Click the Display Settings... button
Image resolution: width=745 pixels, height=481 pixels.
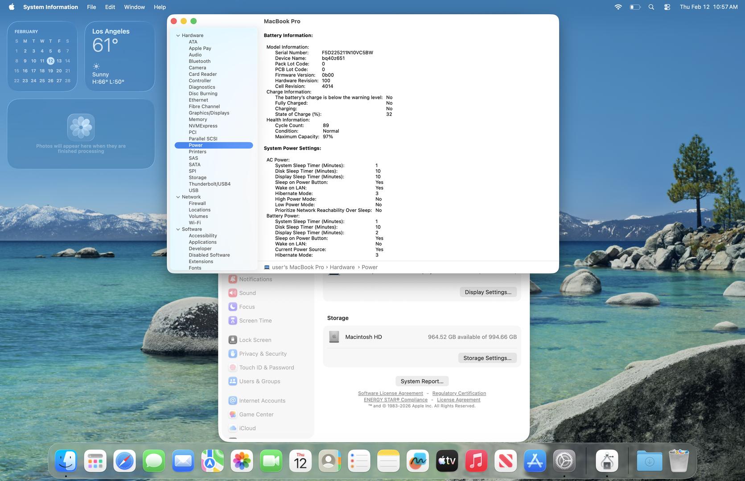(488, 292)
